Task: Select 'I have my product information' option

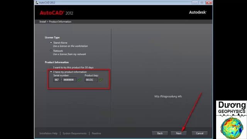Action: pos(51,72)
